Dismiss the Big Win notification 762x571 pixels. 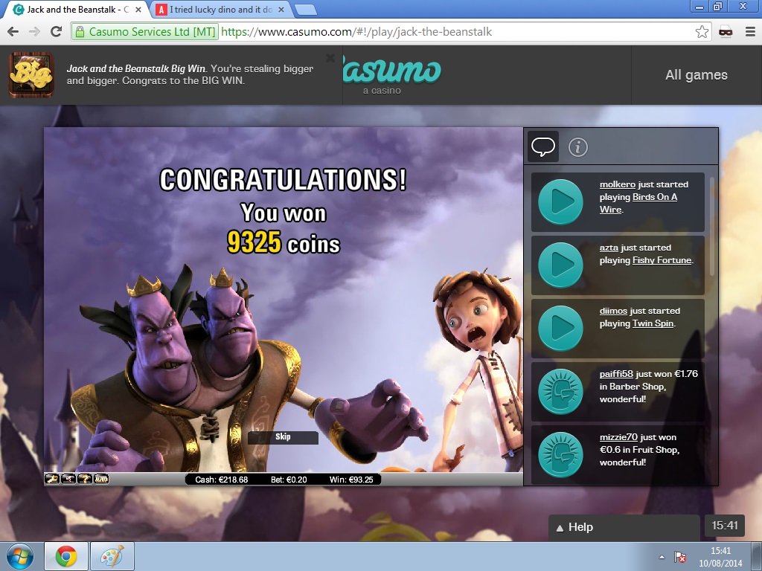click(330, 58)
